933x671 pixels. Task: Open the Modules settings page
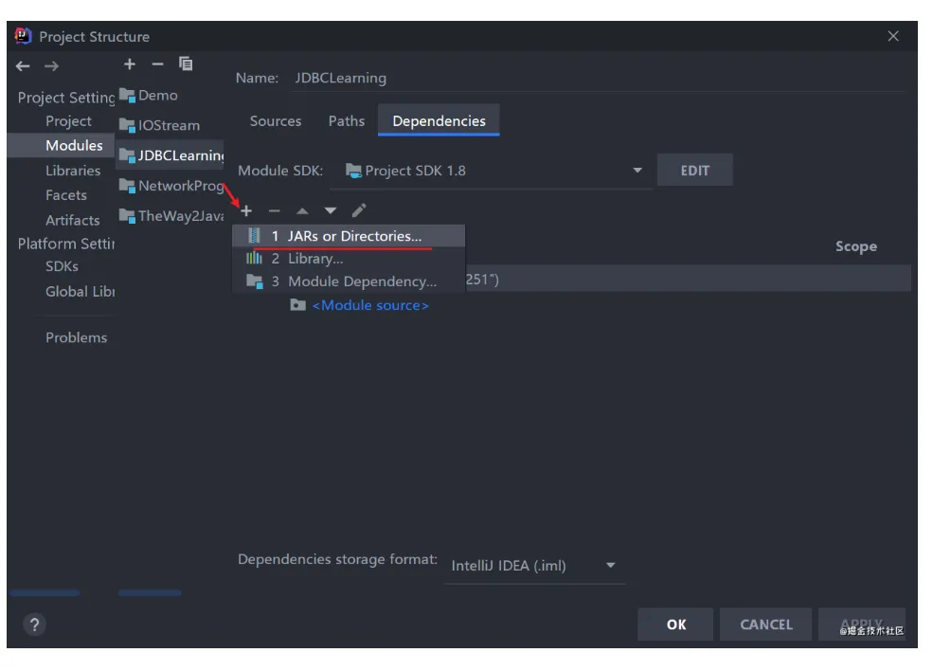pos(62,145)
